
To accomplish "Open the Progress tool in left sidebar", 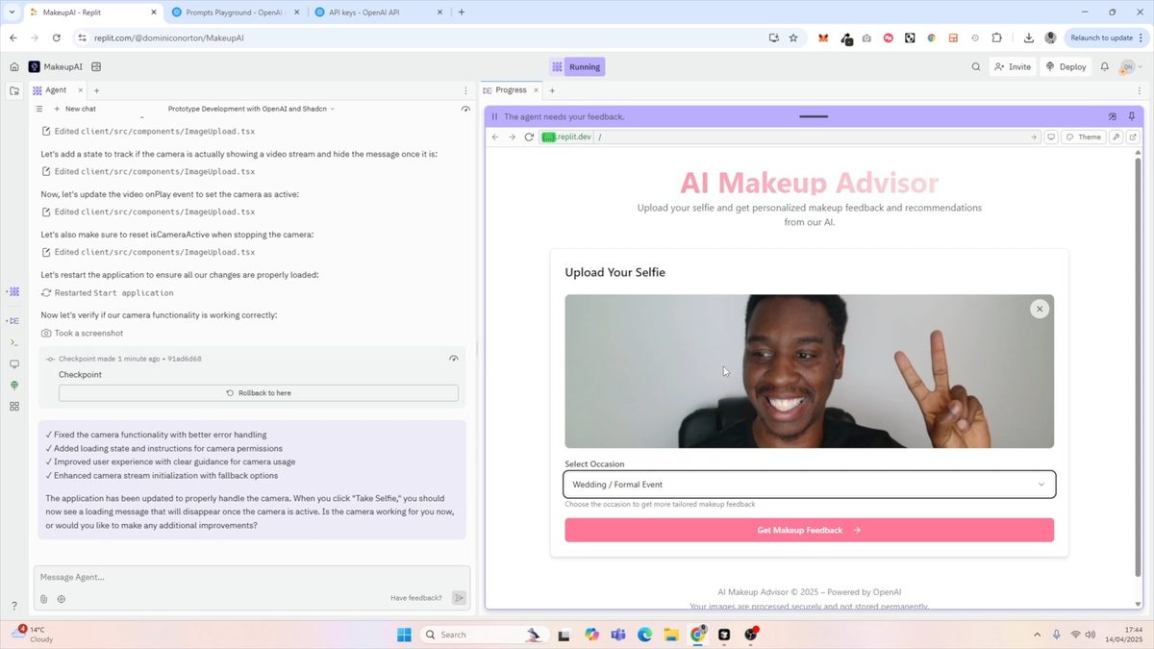I will [13, 320].
